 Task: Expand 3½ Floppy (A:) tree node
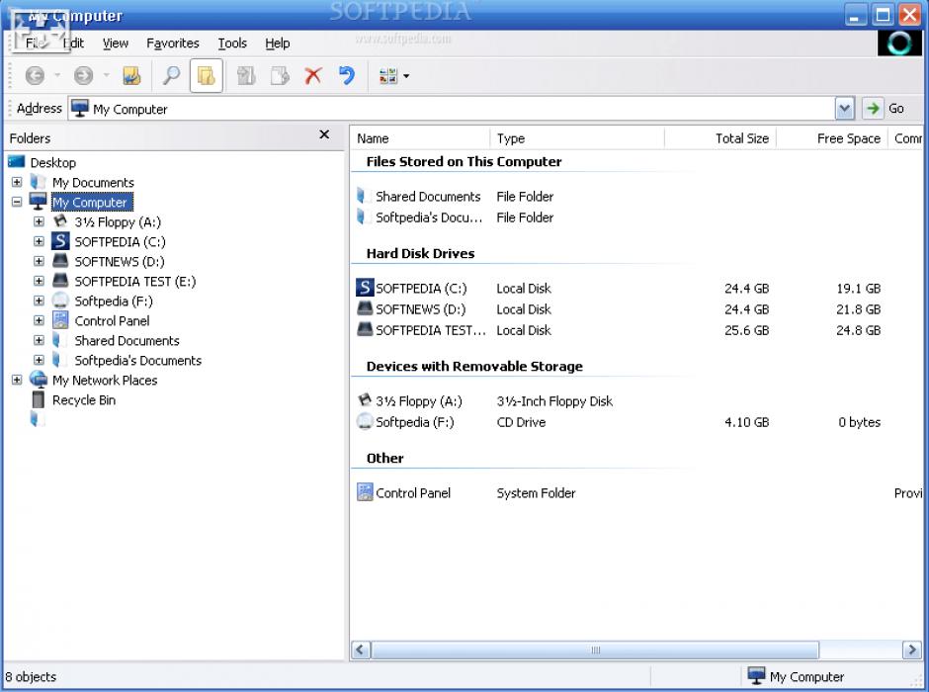point(39,221)
